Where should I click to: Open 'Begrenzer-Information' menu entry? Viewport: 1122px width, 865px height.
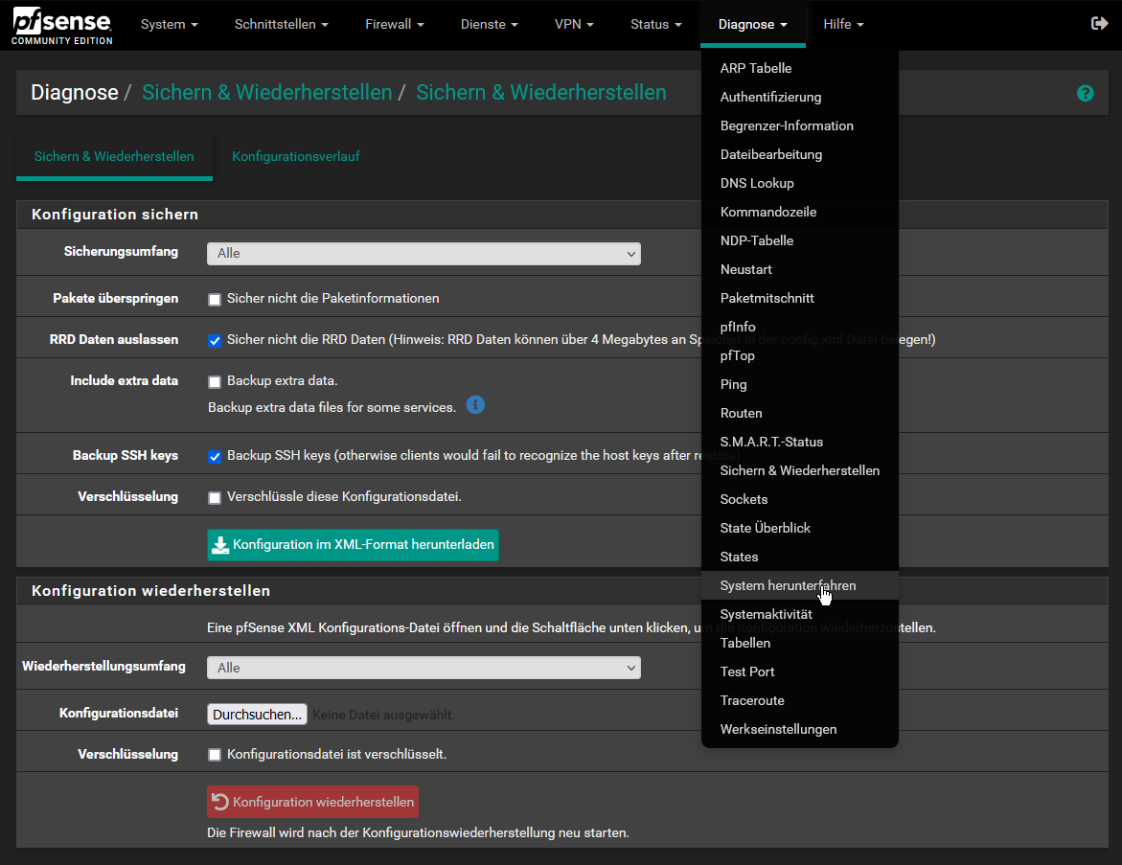coord(799,125)
